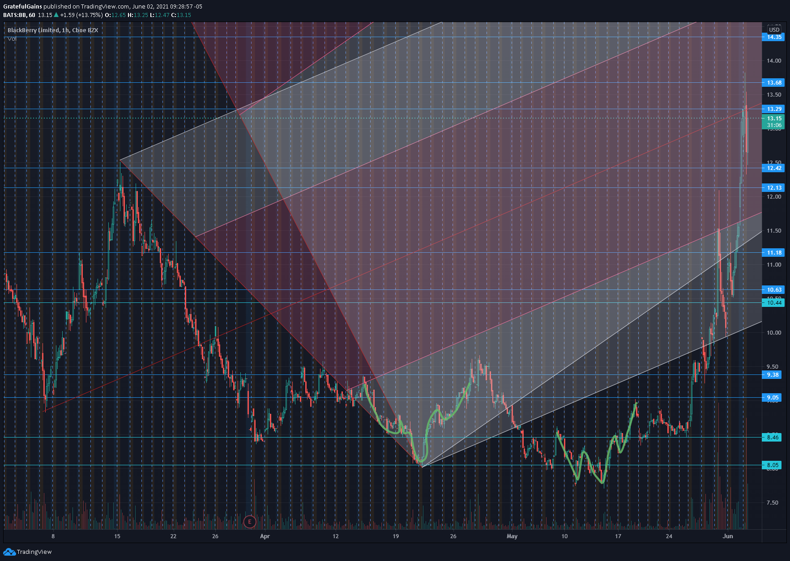Click the 7.50 price axis tick
The height and width of the screenshot is (561, 790).
(773, 503)
